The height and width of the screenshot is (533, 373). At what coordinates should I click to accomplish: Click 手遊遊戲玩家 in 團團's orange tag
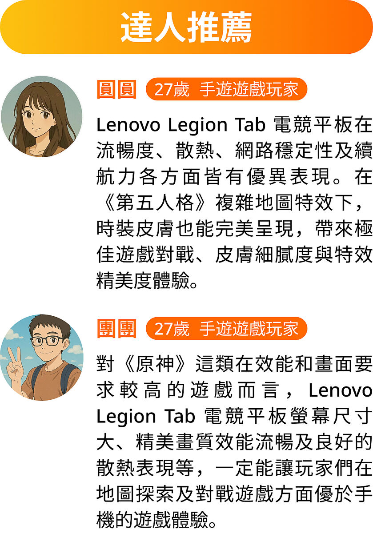[x=249, y=329]
